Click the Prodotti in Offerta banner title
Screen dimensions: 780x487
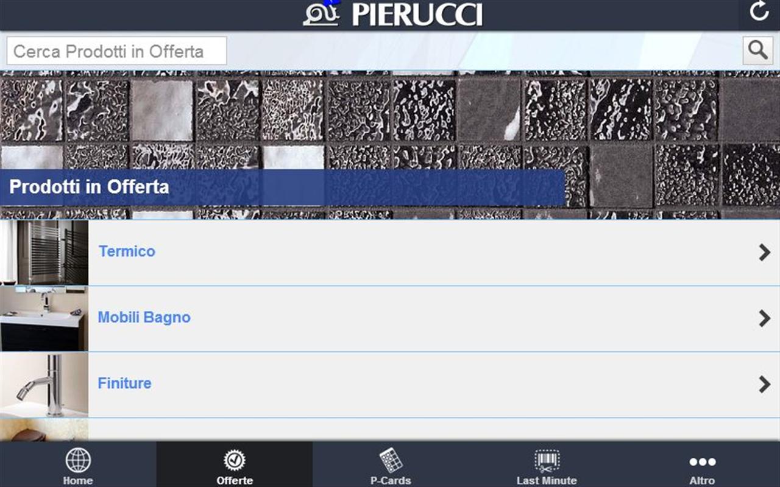click(x=90, y=187)
